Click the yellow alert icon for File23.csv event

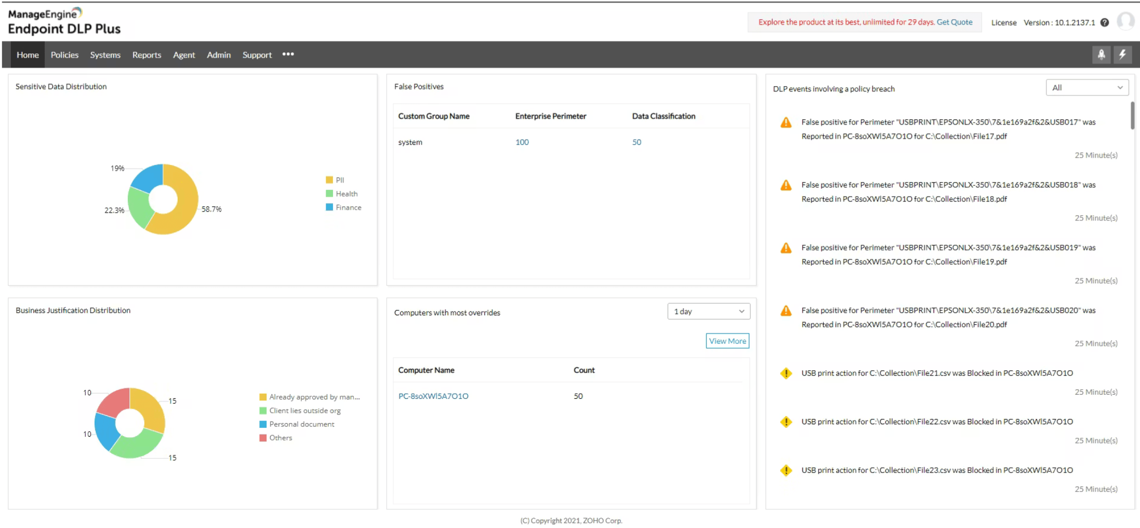(786, 470)
